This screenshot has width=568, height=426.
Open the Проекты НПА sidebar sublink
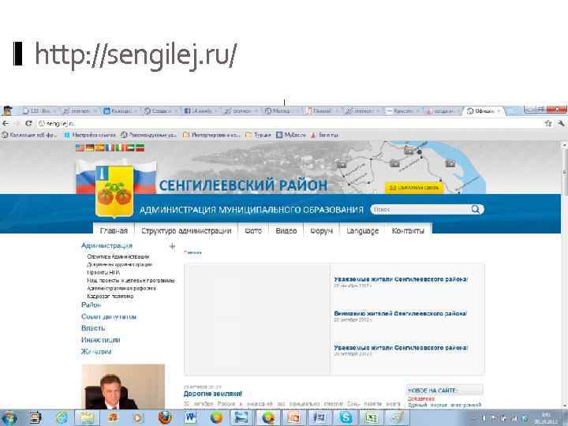(x=103, y=272)
